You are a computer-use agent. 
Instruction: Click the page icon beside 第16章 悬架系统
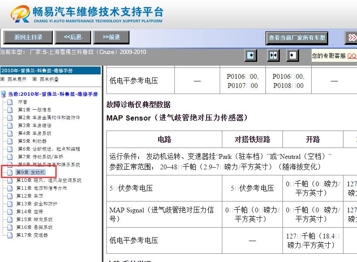10,227
